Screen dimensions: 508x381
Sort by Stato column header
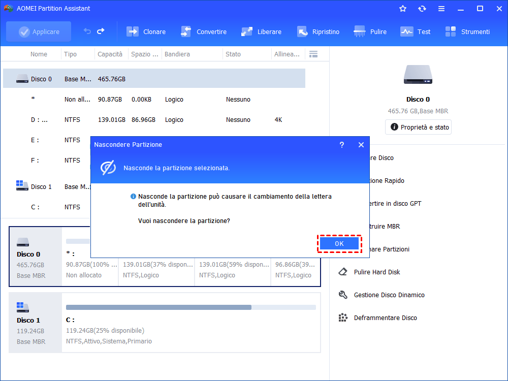[x=233, y=54]
